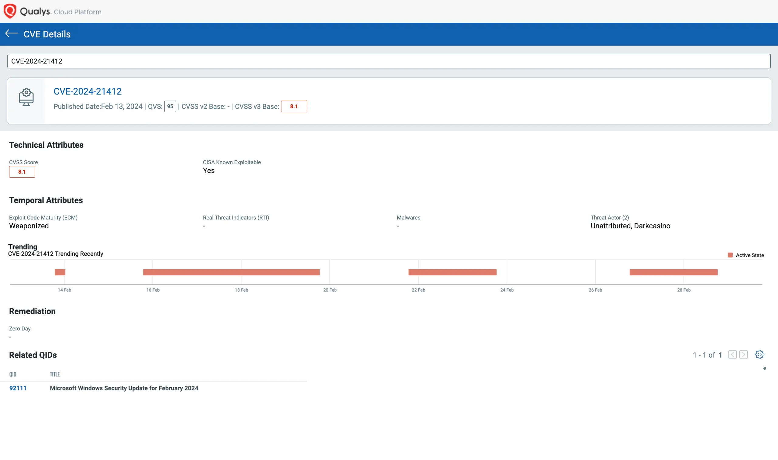
Task: Sort by the QID column header
Action: tap(13, 375)
